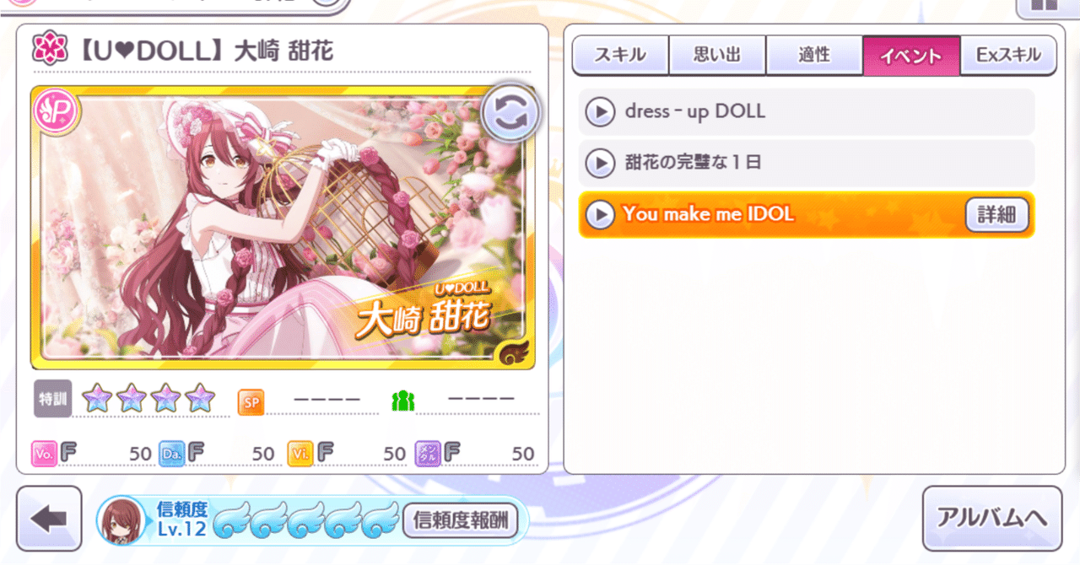This screenshot has height=565, width=1080.
Task: Go to アルバムへ album button
Action: (x=992, y=518)
